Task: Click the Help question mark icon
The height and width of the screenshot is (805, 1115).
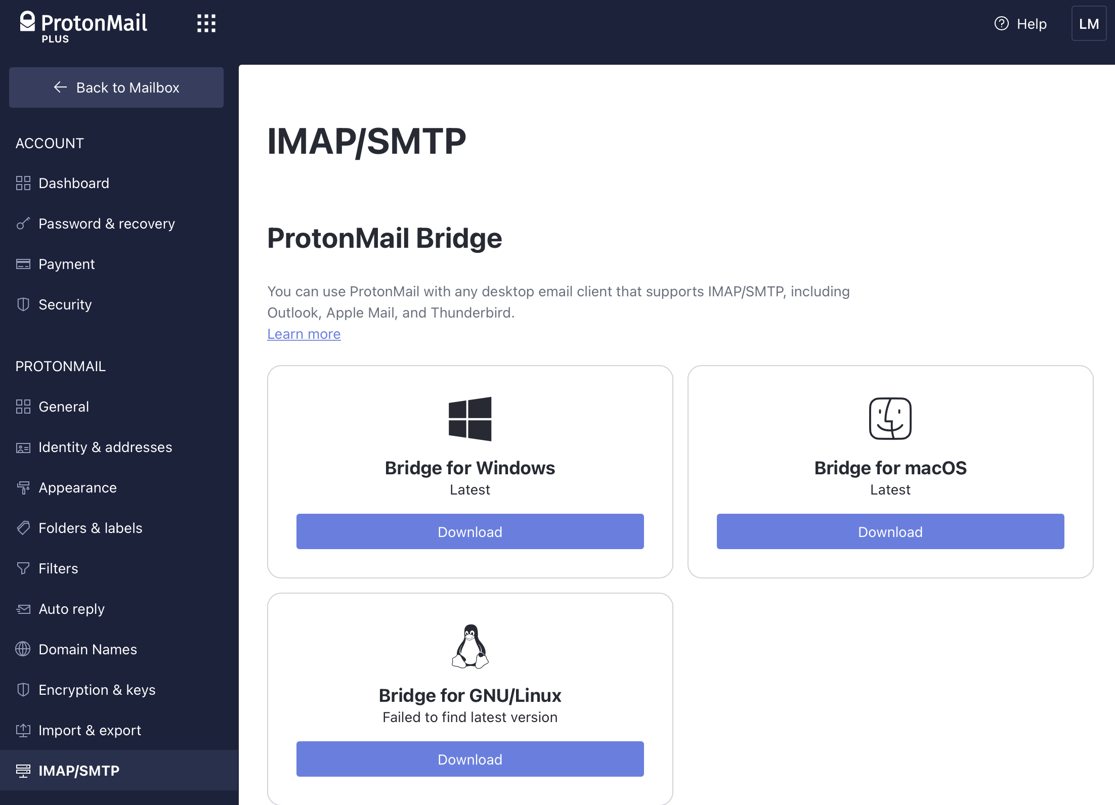Action: coord(1001,24)
